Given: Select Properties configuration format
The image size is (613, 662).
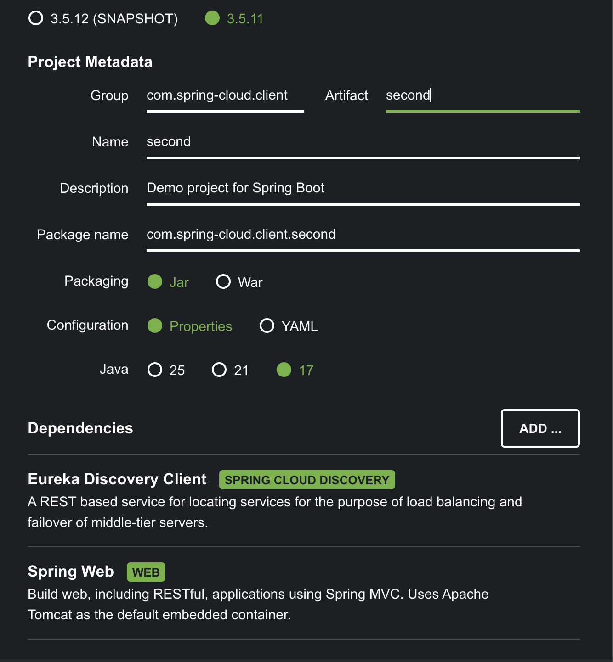Looking at the screenshot, I should tap(189, 326).
